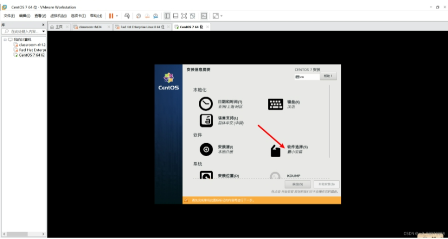448x239 pixels.
Task: Open 日期和时间 clock icon settings
Action: [206, 104]
